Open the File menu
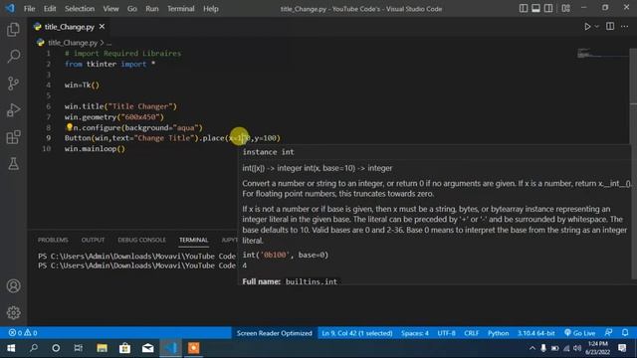Viewport: 637px width, 358px height. coord(29,9)
